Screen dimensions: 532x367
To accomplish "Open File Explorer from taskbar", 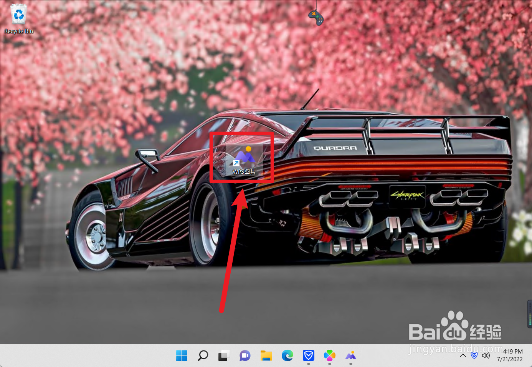I will (266, 355).
